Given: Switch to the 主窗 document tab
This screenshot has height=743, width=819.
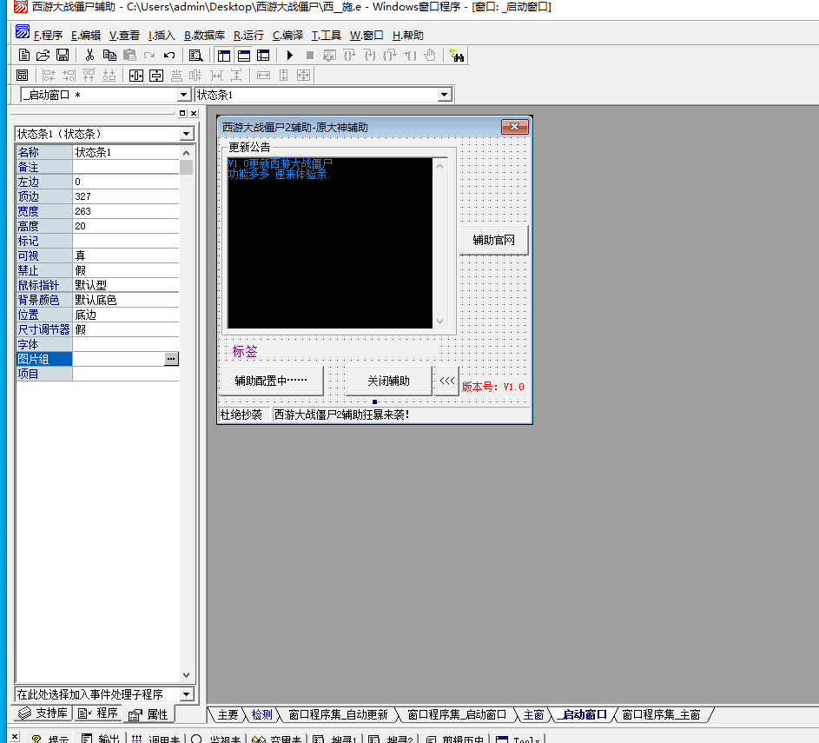Looking at the screenshot, I should click(x=534, y=714).
